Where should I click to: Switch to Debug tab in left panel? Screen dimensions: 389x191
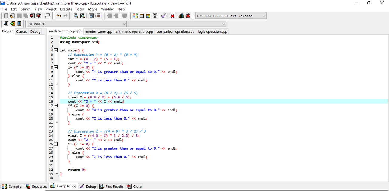click(x=35, y=31)
